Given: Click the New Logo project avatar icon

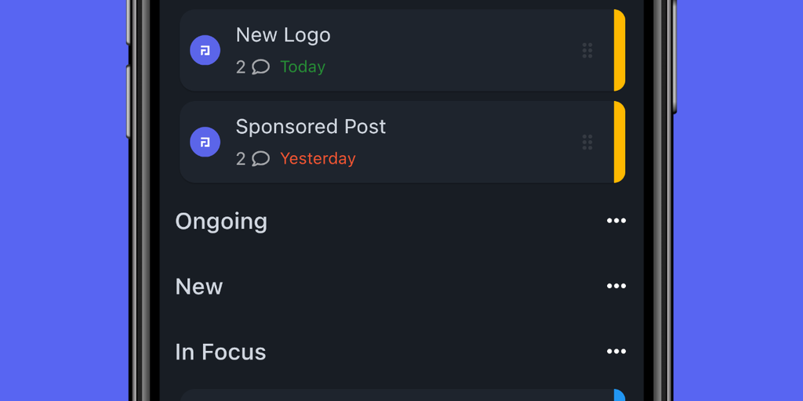Looking at the screenshot, I should coord(205,51).
